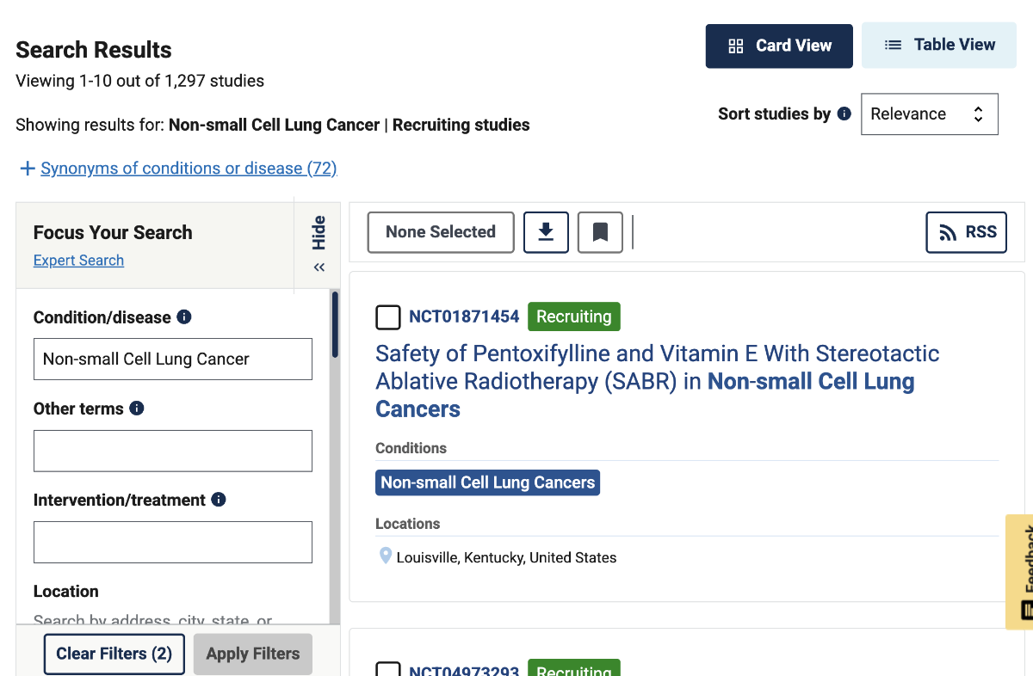Collapse the Focus Your Search panel with Hide
This screenshot has height=676, width=1033.
point(319,243)
